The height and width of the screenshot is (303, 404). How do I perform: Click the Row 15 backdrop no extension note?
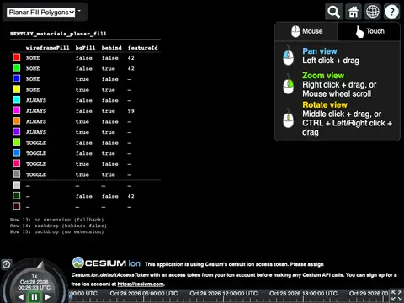point(57,232)
